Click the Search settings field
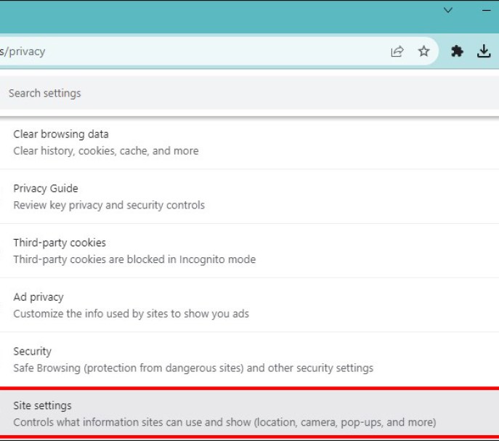 (x=250, y=93)
